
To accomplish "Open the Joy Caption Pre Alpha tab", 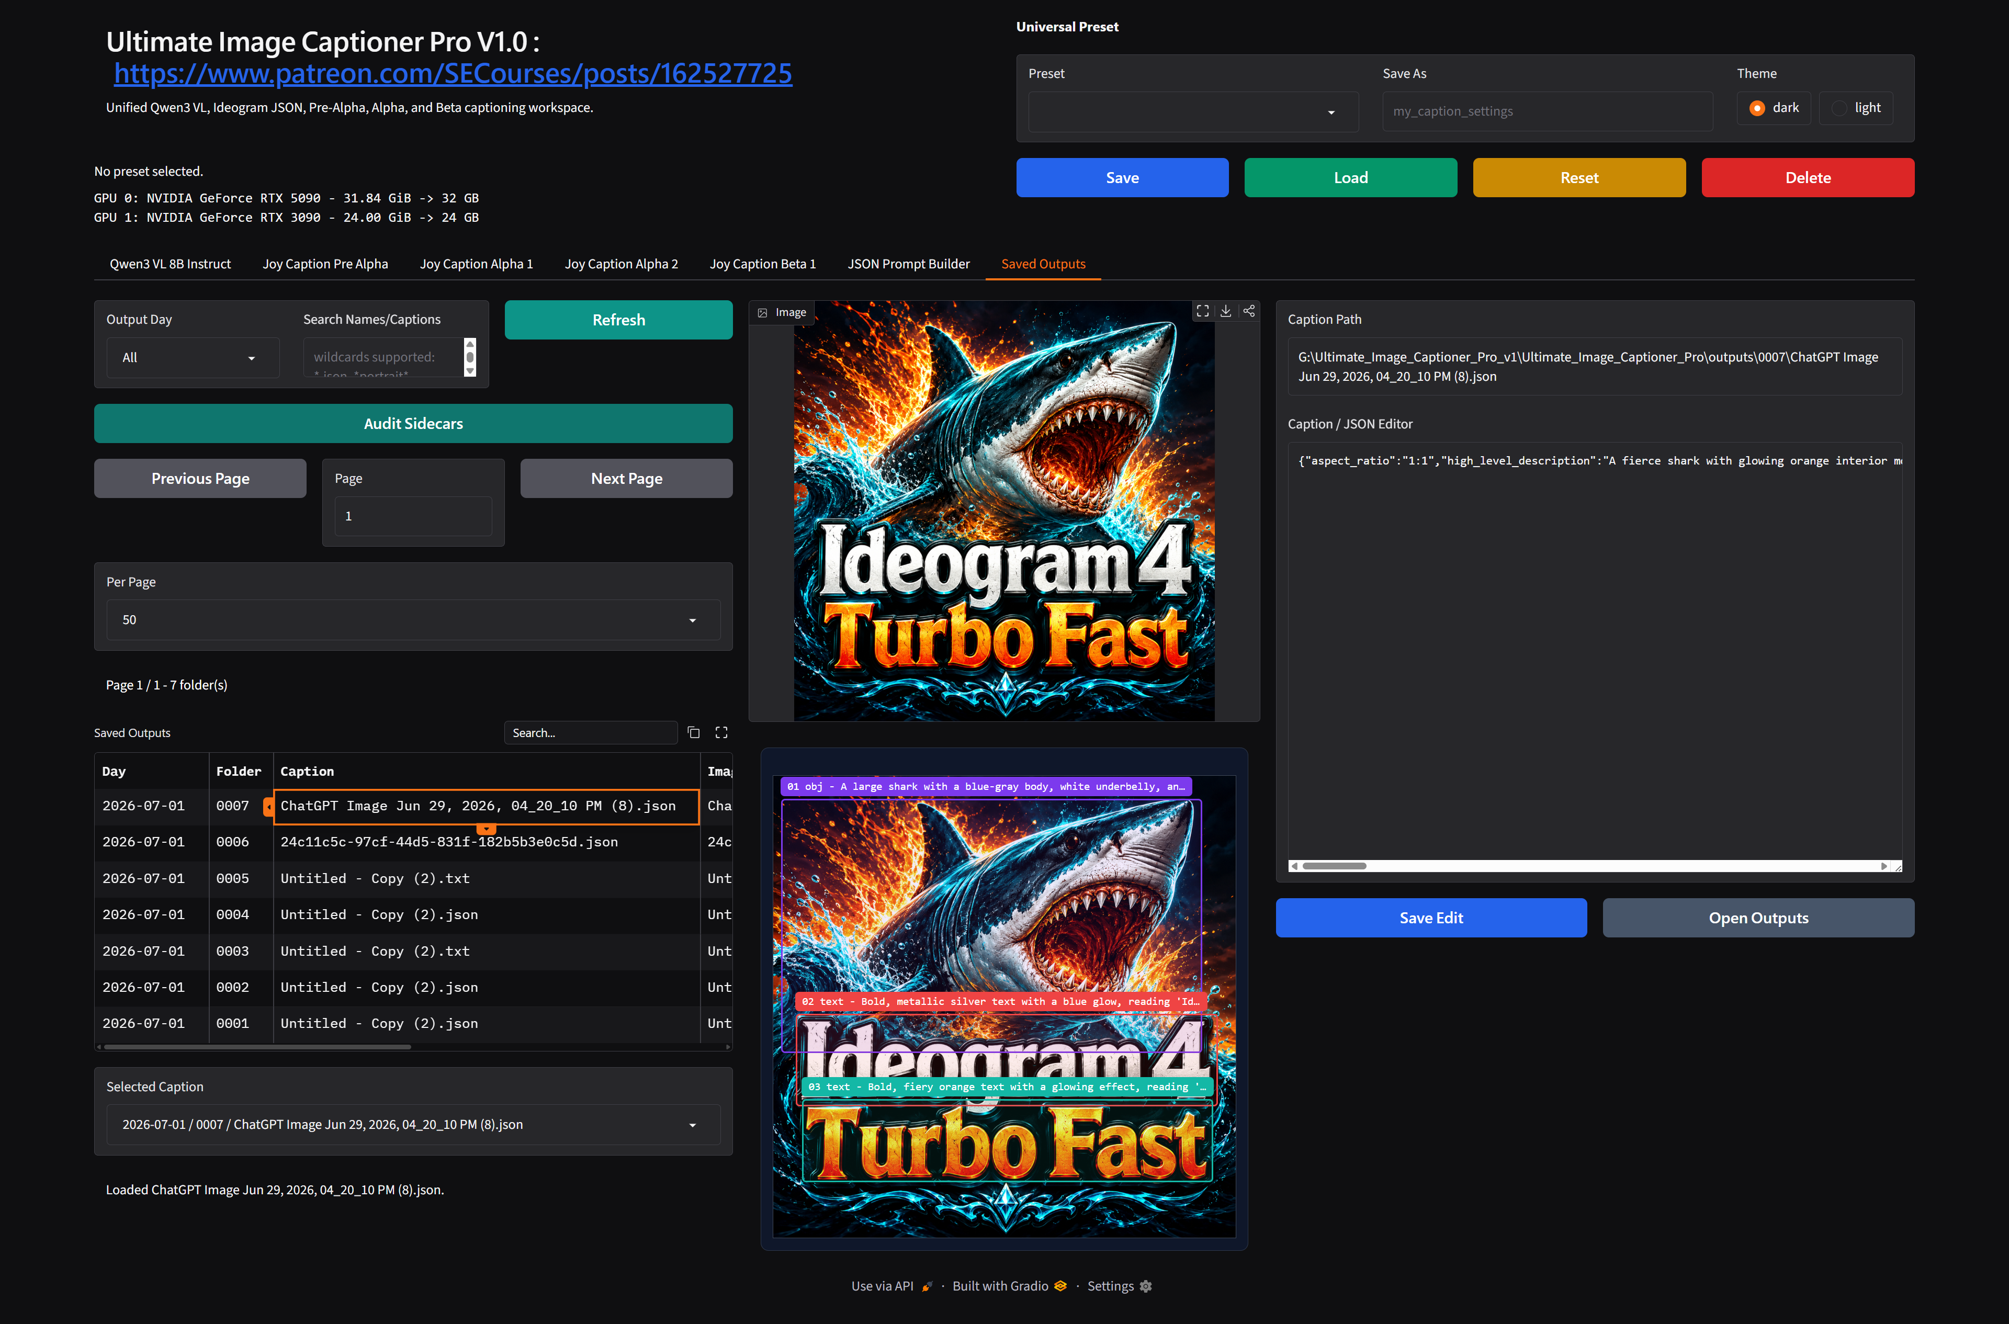I will (x=325, y=264).
